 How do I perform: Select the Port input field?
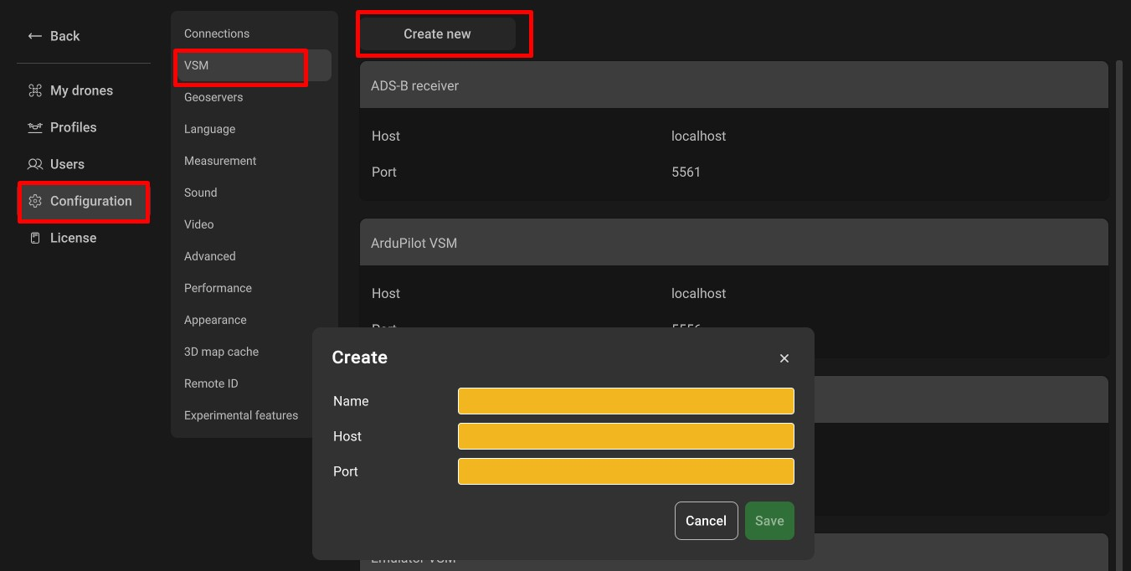point(625,471)
